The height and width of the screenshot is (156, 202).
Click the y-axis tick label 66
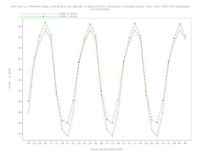(19, 112)
